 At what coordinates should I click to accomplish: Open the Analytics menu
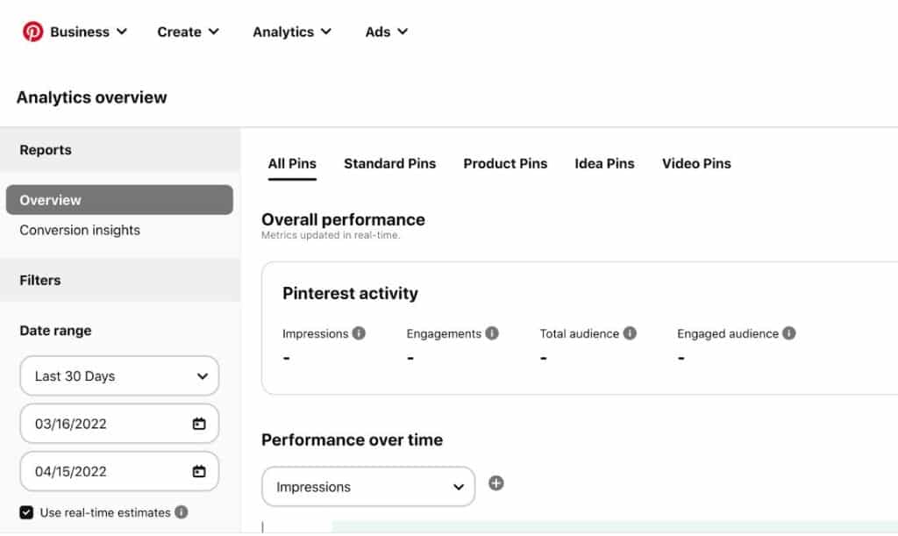[x=291, y=32]
